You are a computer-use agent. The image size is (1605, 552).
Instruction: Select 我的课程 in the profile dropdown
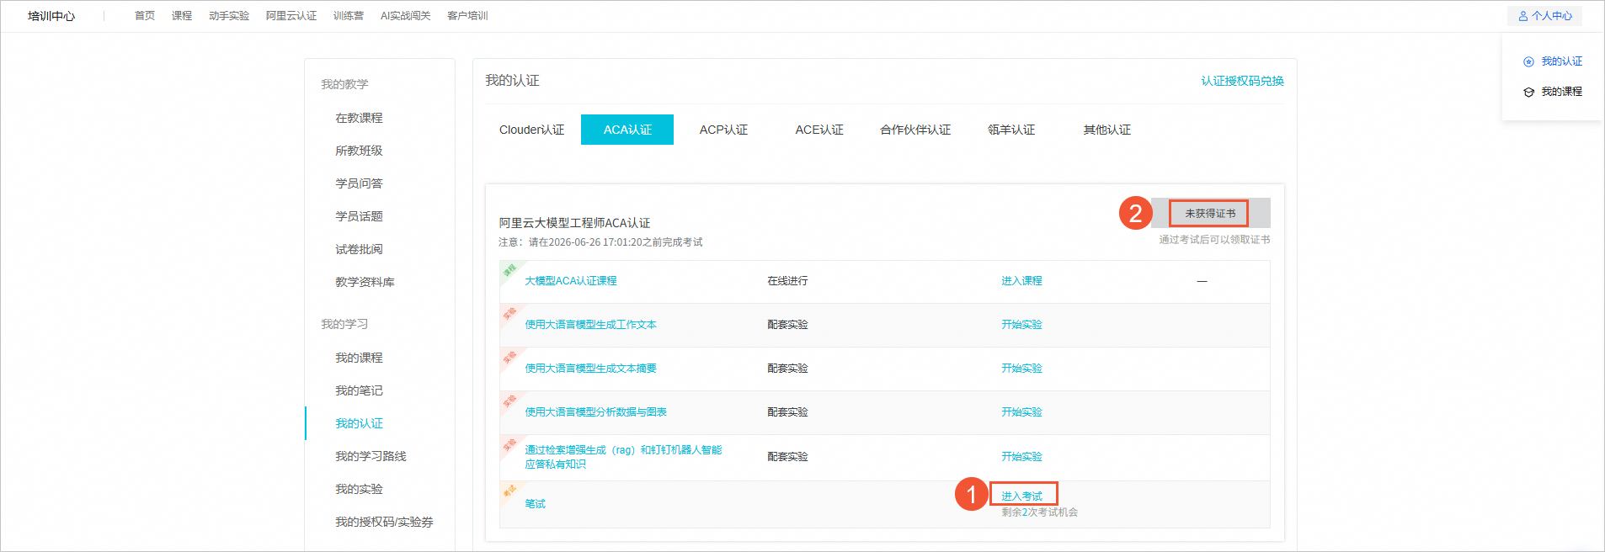pyautogui.click(x=1562, y=92)
